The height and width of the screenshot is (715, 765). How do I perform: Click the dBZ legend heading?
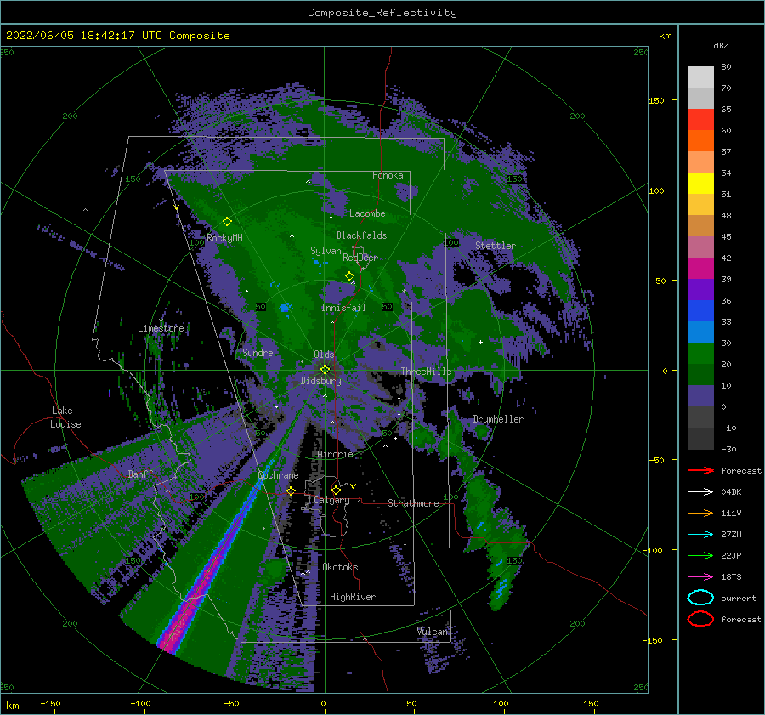click(x=721, y=45)
